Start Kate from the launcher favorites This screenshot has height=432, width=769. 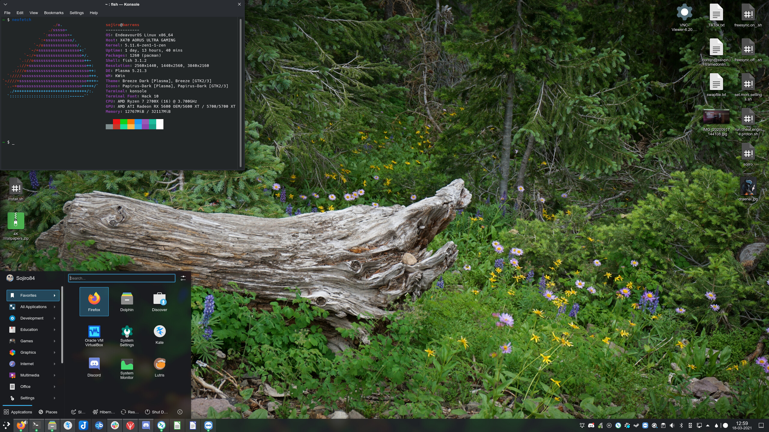point(160,334)
